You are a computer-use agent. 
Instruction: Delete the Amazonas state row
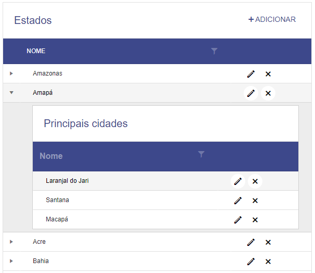click(x=268, y=74)
